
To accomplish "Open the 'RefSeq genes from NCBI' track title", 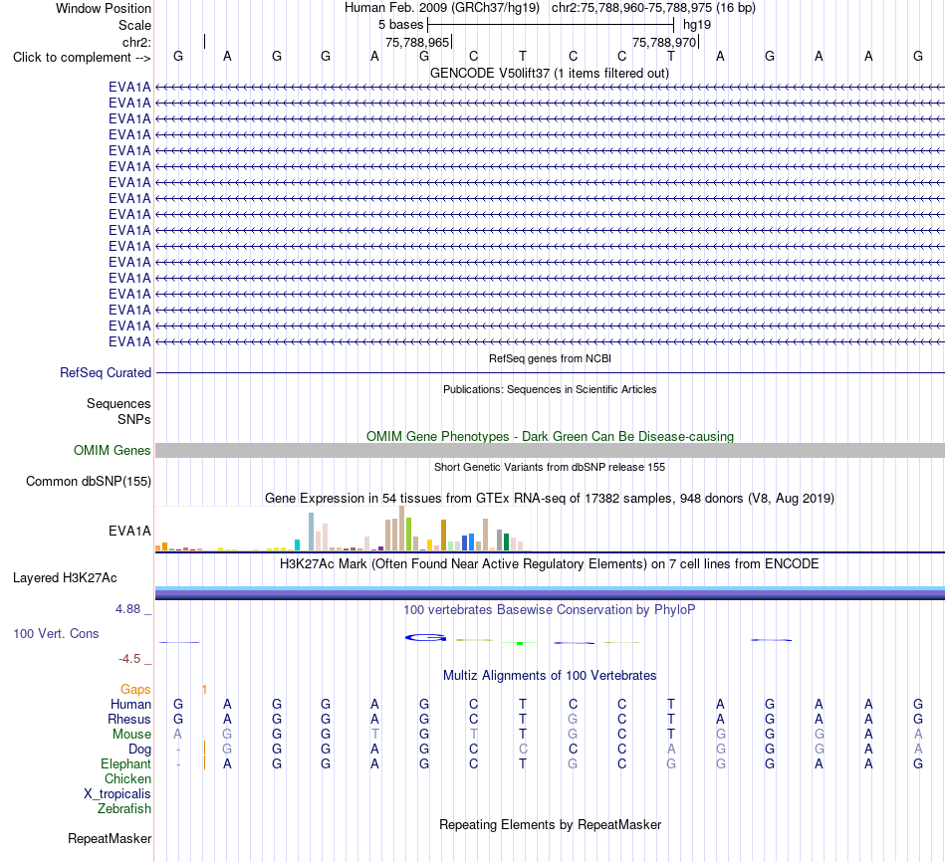I will (550, 358).
